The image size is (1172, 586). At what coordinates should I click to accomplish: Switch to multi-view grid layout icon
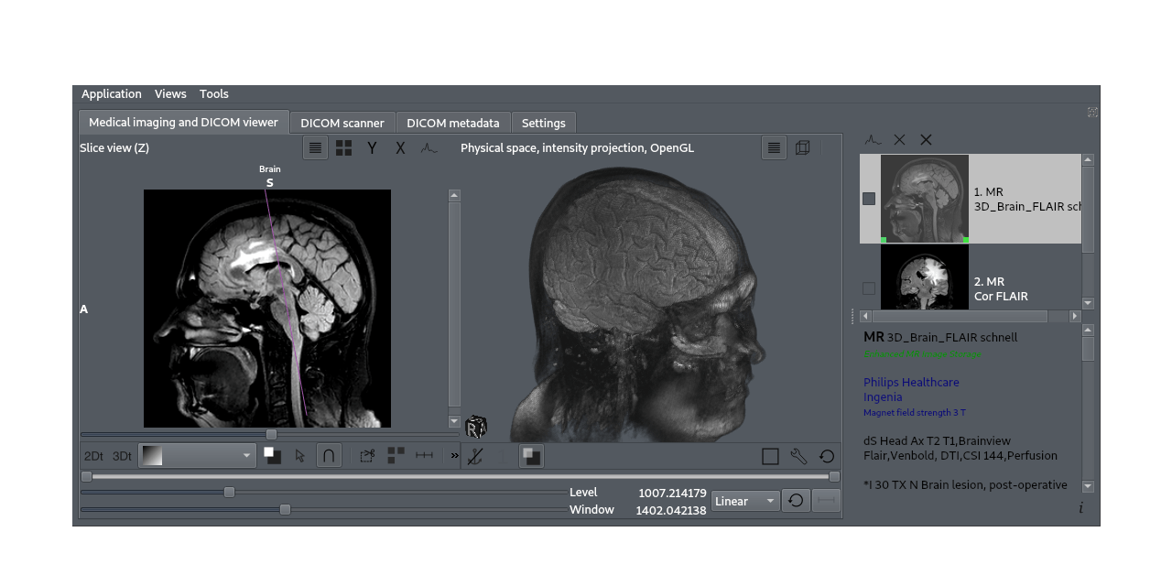(343, 147)
